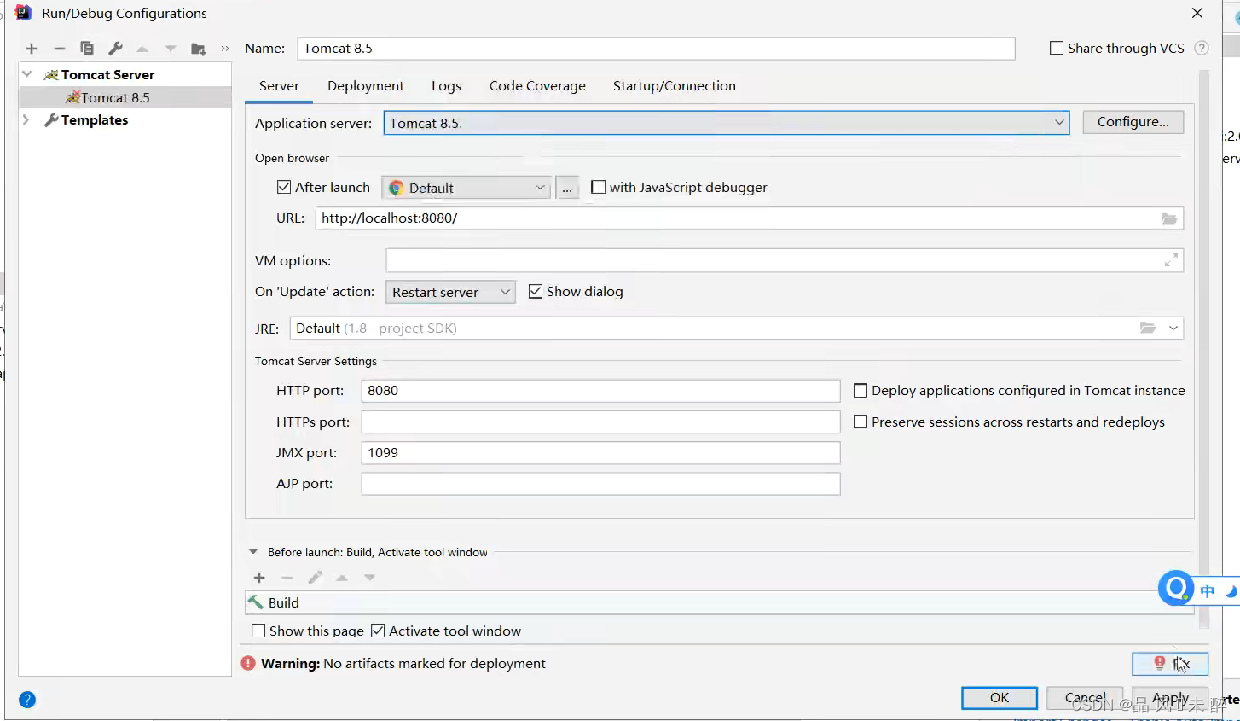Enable with JavaScript debugger checkbox
Screen dimensions: 1240x721
599,187
